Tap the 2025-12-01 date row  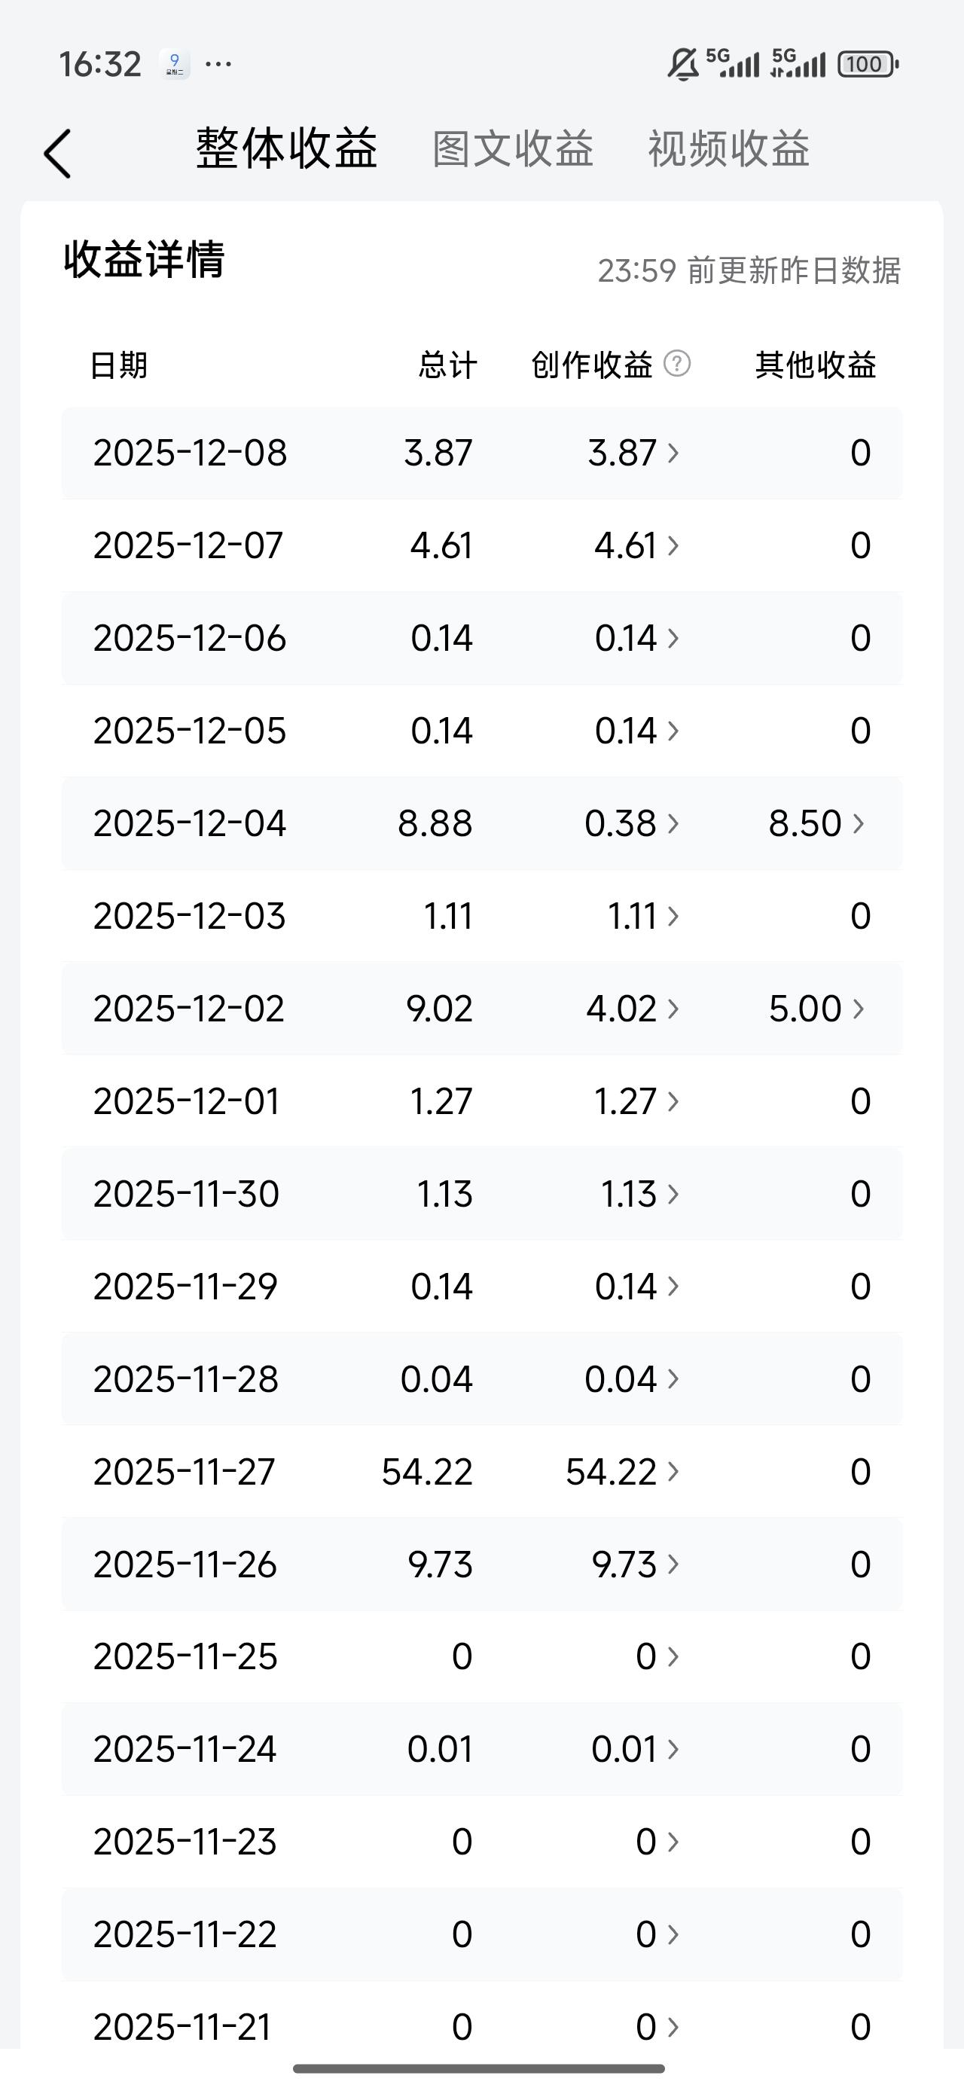coord(187,1101)
